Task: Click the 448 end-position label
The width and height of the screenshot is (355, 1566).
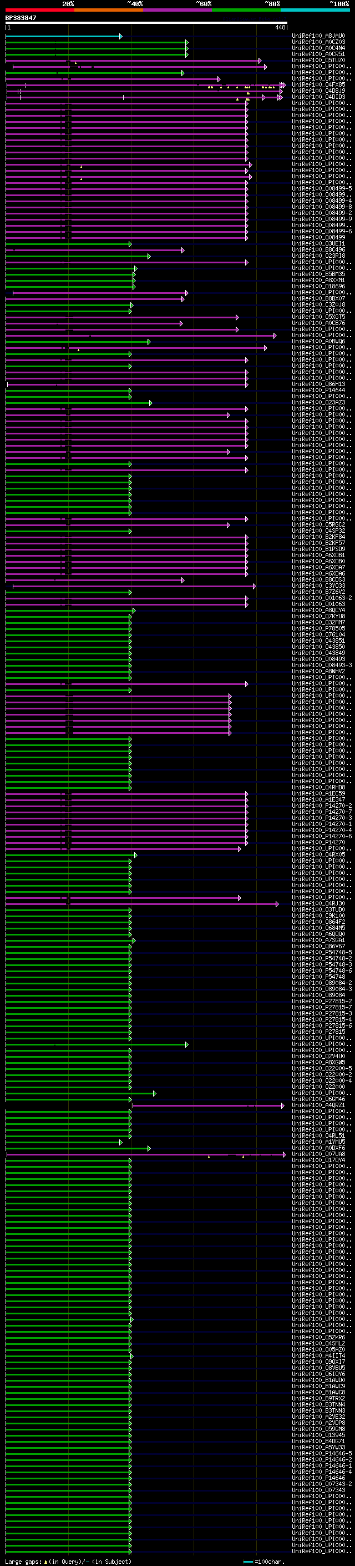Action: point(280,27)
